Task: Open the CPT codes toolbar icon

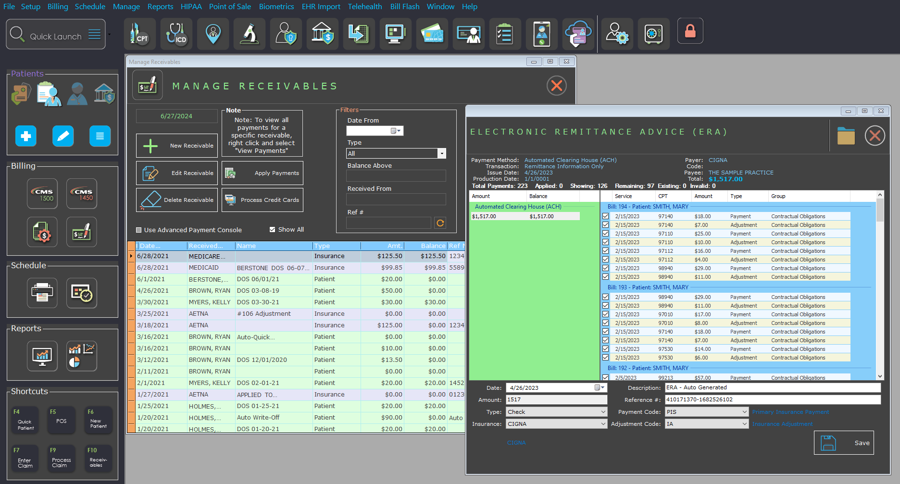Action: 139,34
